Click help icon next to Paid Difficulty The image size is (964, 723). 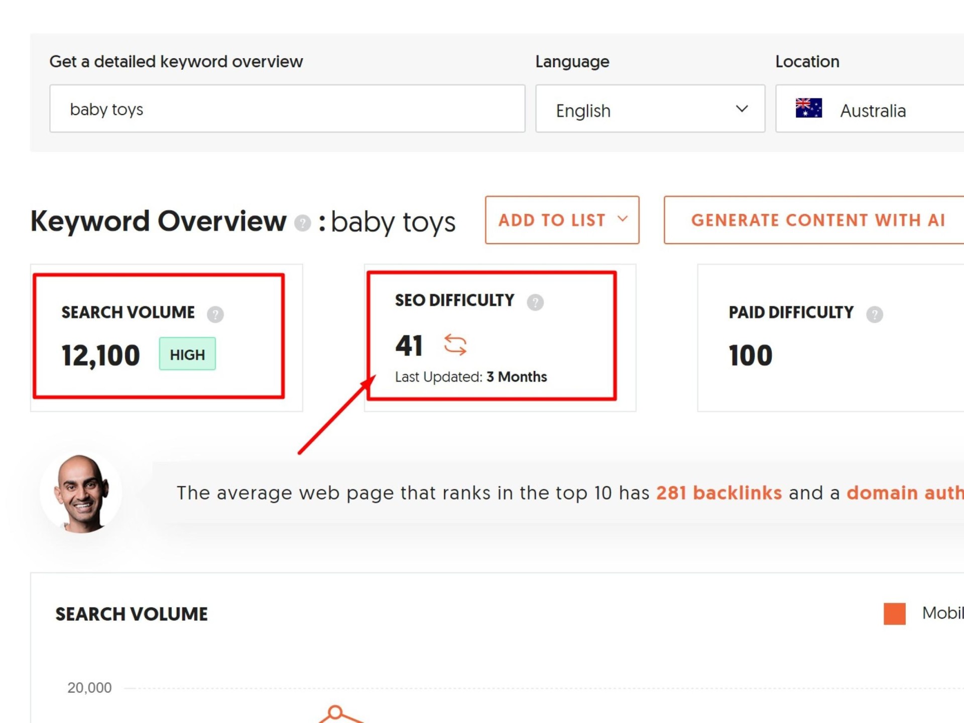(874, 314)
